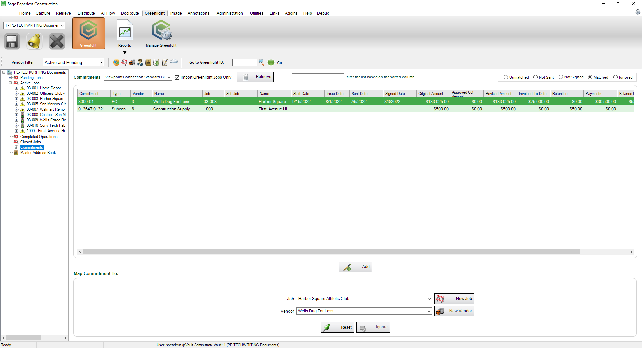Click the truck vendor toolbar icon
The height and width of the screenshot is (348, 642).
click(x=132, y=62)
